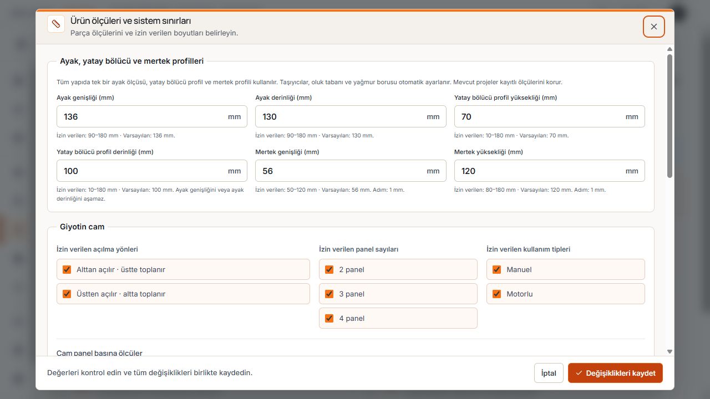The image size is (710, 399).
Task: Click the dialog vertical scrollbar thumb
Action: 670,116
